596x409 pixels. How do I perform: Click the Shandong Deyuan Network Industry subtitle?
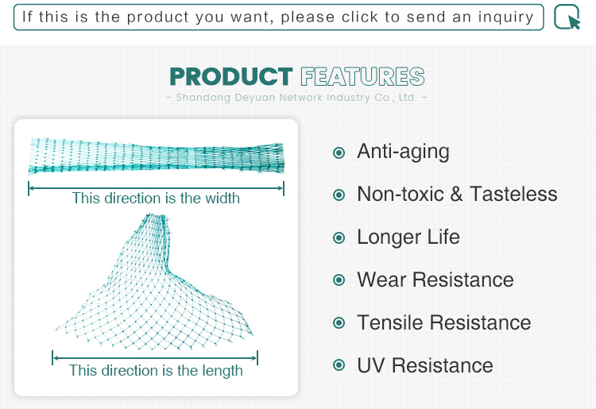point(297,98)
